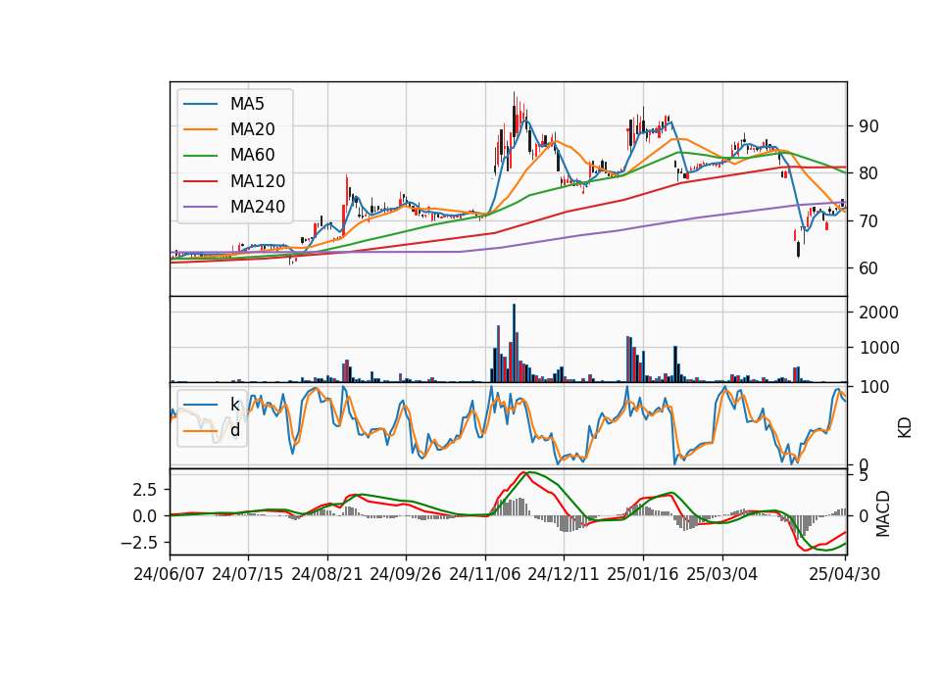Click the k legend label in KD panel
This screenshot has width=941, height=676.
coord(234,405)
